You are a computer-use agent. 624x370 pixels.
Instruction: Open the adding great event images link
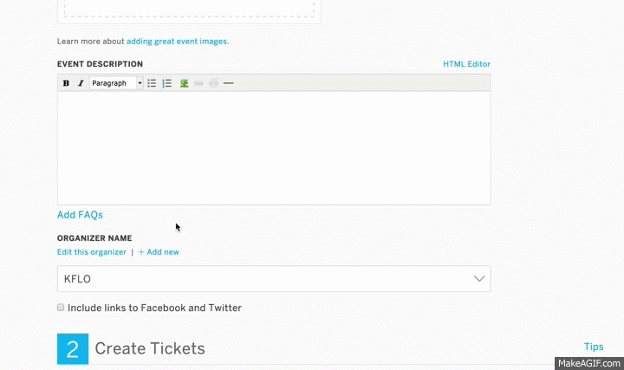[x=177, y=42]
